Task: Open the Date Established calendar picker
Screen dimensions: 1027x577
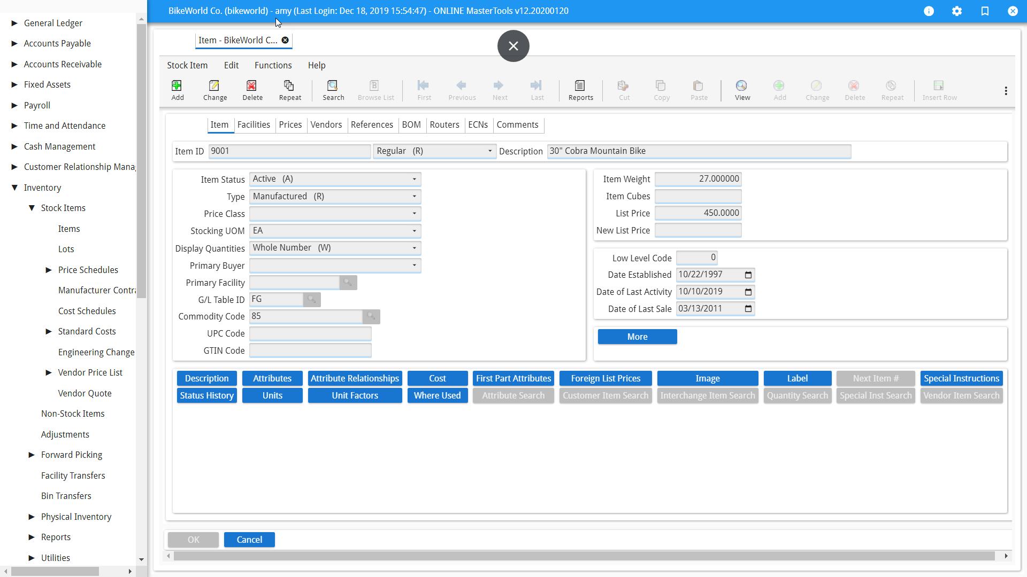Action: 748,275
